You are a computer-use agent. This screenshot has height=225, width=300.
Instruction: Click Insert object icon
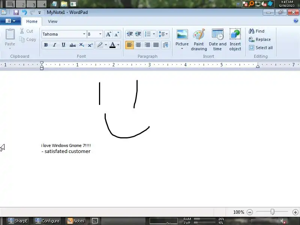[x=235, y=40]
